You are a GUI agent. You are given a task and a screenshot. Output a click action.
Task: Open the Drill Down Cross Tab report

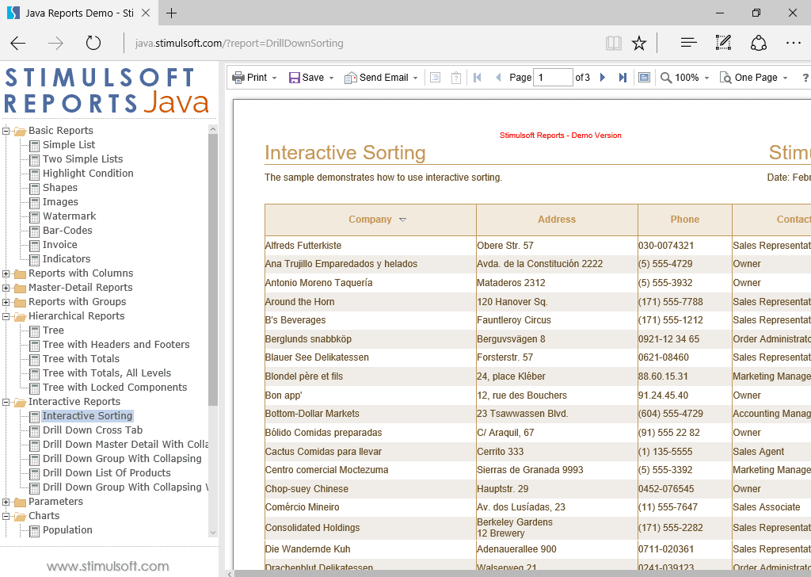click(x=93, y=430)
